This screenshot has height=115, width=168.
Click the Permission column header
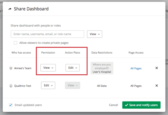click(x=48, y=53)
